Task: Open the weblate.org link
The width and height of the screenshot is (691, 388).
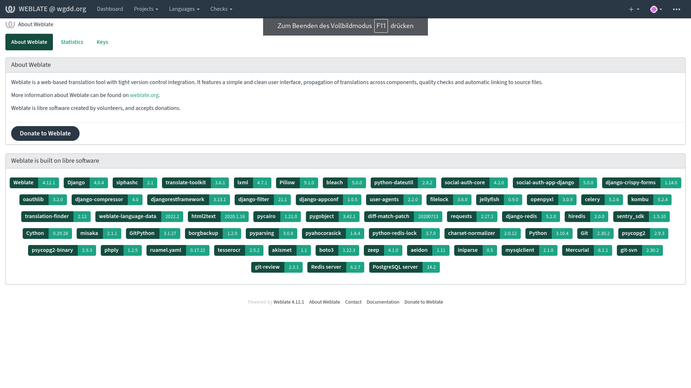Action: [144, 95]
